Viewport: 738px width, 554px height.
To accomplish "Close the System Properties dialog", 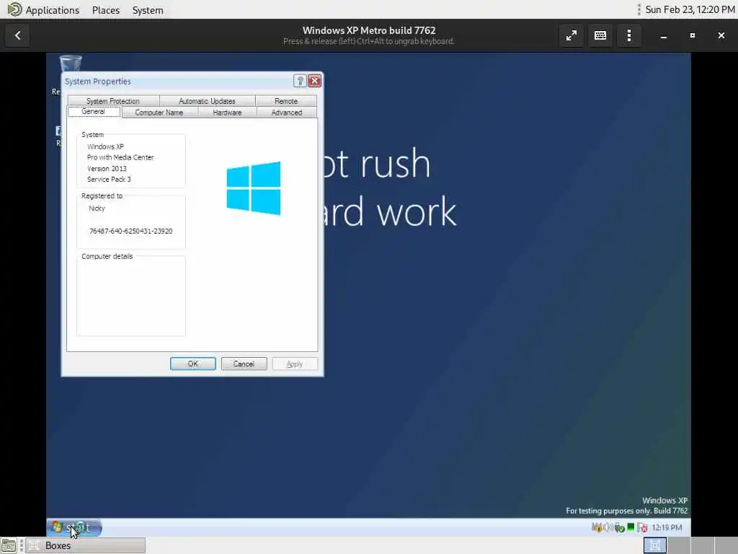I will [314, 81].
